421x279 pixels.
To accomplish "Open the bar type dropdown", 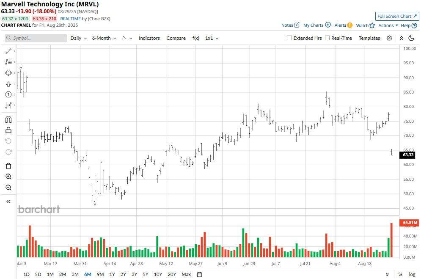I will click(127, 38).
